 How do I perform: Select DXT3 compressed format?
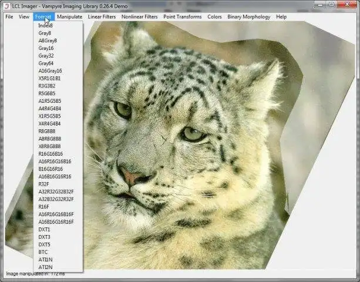pyautogui.click(x=58, y=237)
